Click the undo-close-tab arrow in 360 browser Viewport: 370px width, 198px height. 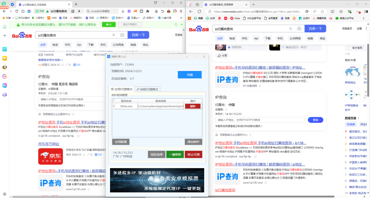[x=162, y=11]
